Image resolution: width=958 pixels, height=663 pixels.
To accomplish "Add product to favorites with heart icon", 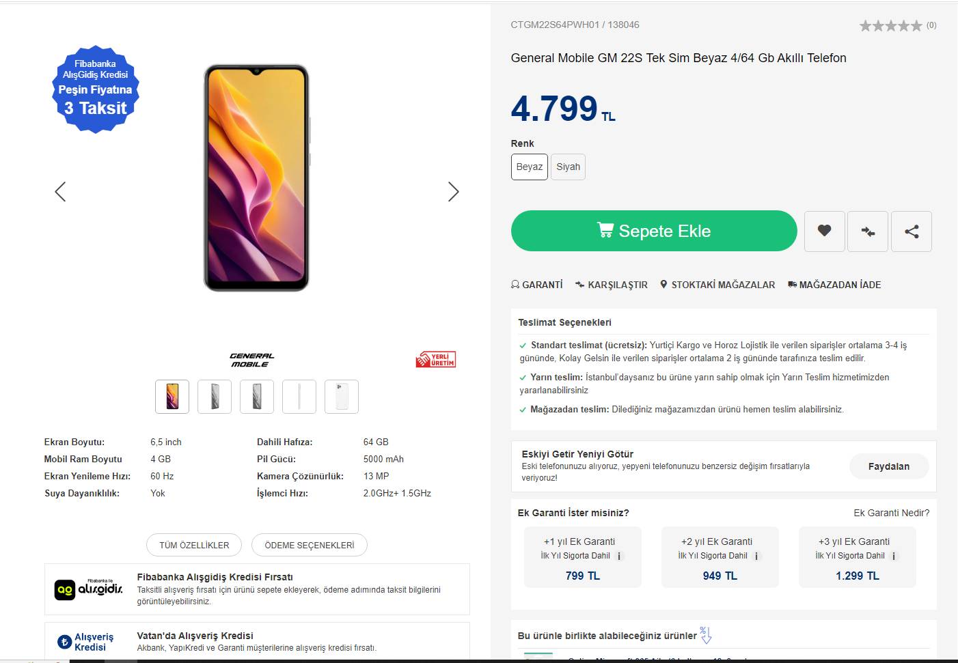I will click(824, 231).
